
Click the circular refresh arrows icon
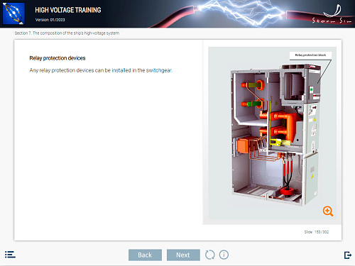point(209,255)
